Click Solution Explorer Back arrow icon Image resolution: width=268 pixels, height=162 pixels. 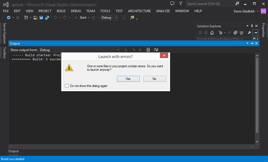200,33
